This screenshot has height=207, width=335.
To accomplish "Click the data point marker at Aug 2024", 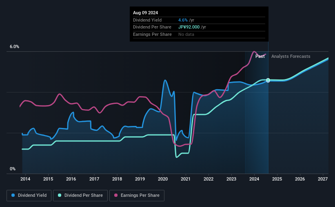I will pyautogui.click(x=268, y=80).
